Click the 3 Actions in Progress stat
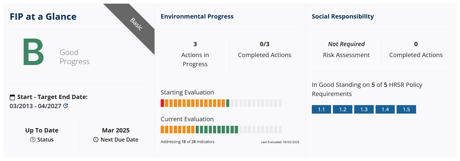The width and height of the screenshot is (460, 161). pyautogui.click(x=195, y=54)
